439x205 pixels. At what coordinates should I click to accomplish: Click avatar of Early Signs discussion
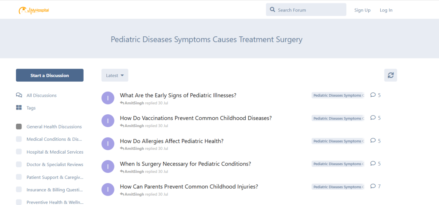(x=108, y=98)
